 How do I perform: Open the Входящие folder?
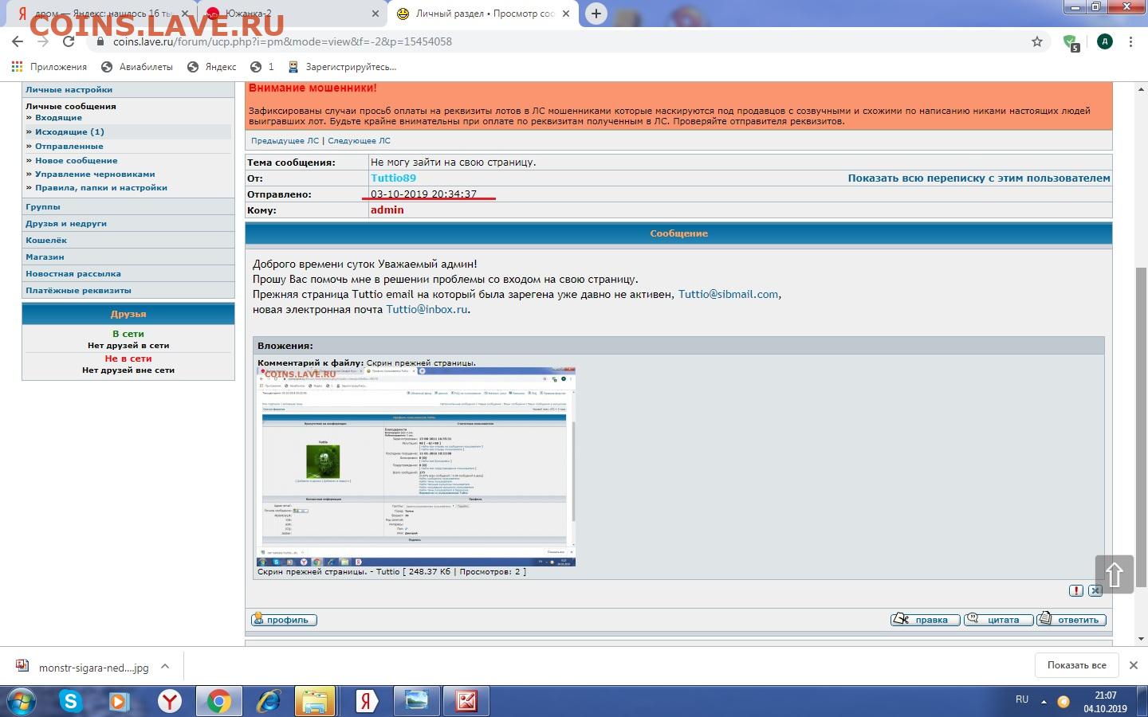click(58, 118)
